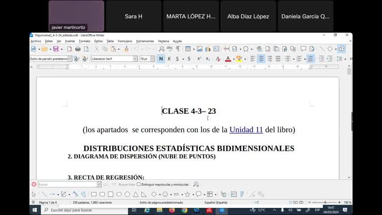The width and height of the screenshot is (382, 215).
Task: Enable the 'Distinguir mayúsculas y minúsculas' checkbox
Action: 139,184
